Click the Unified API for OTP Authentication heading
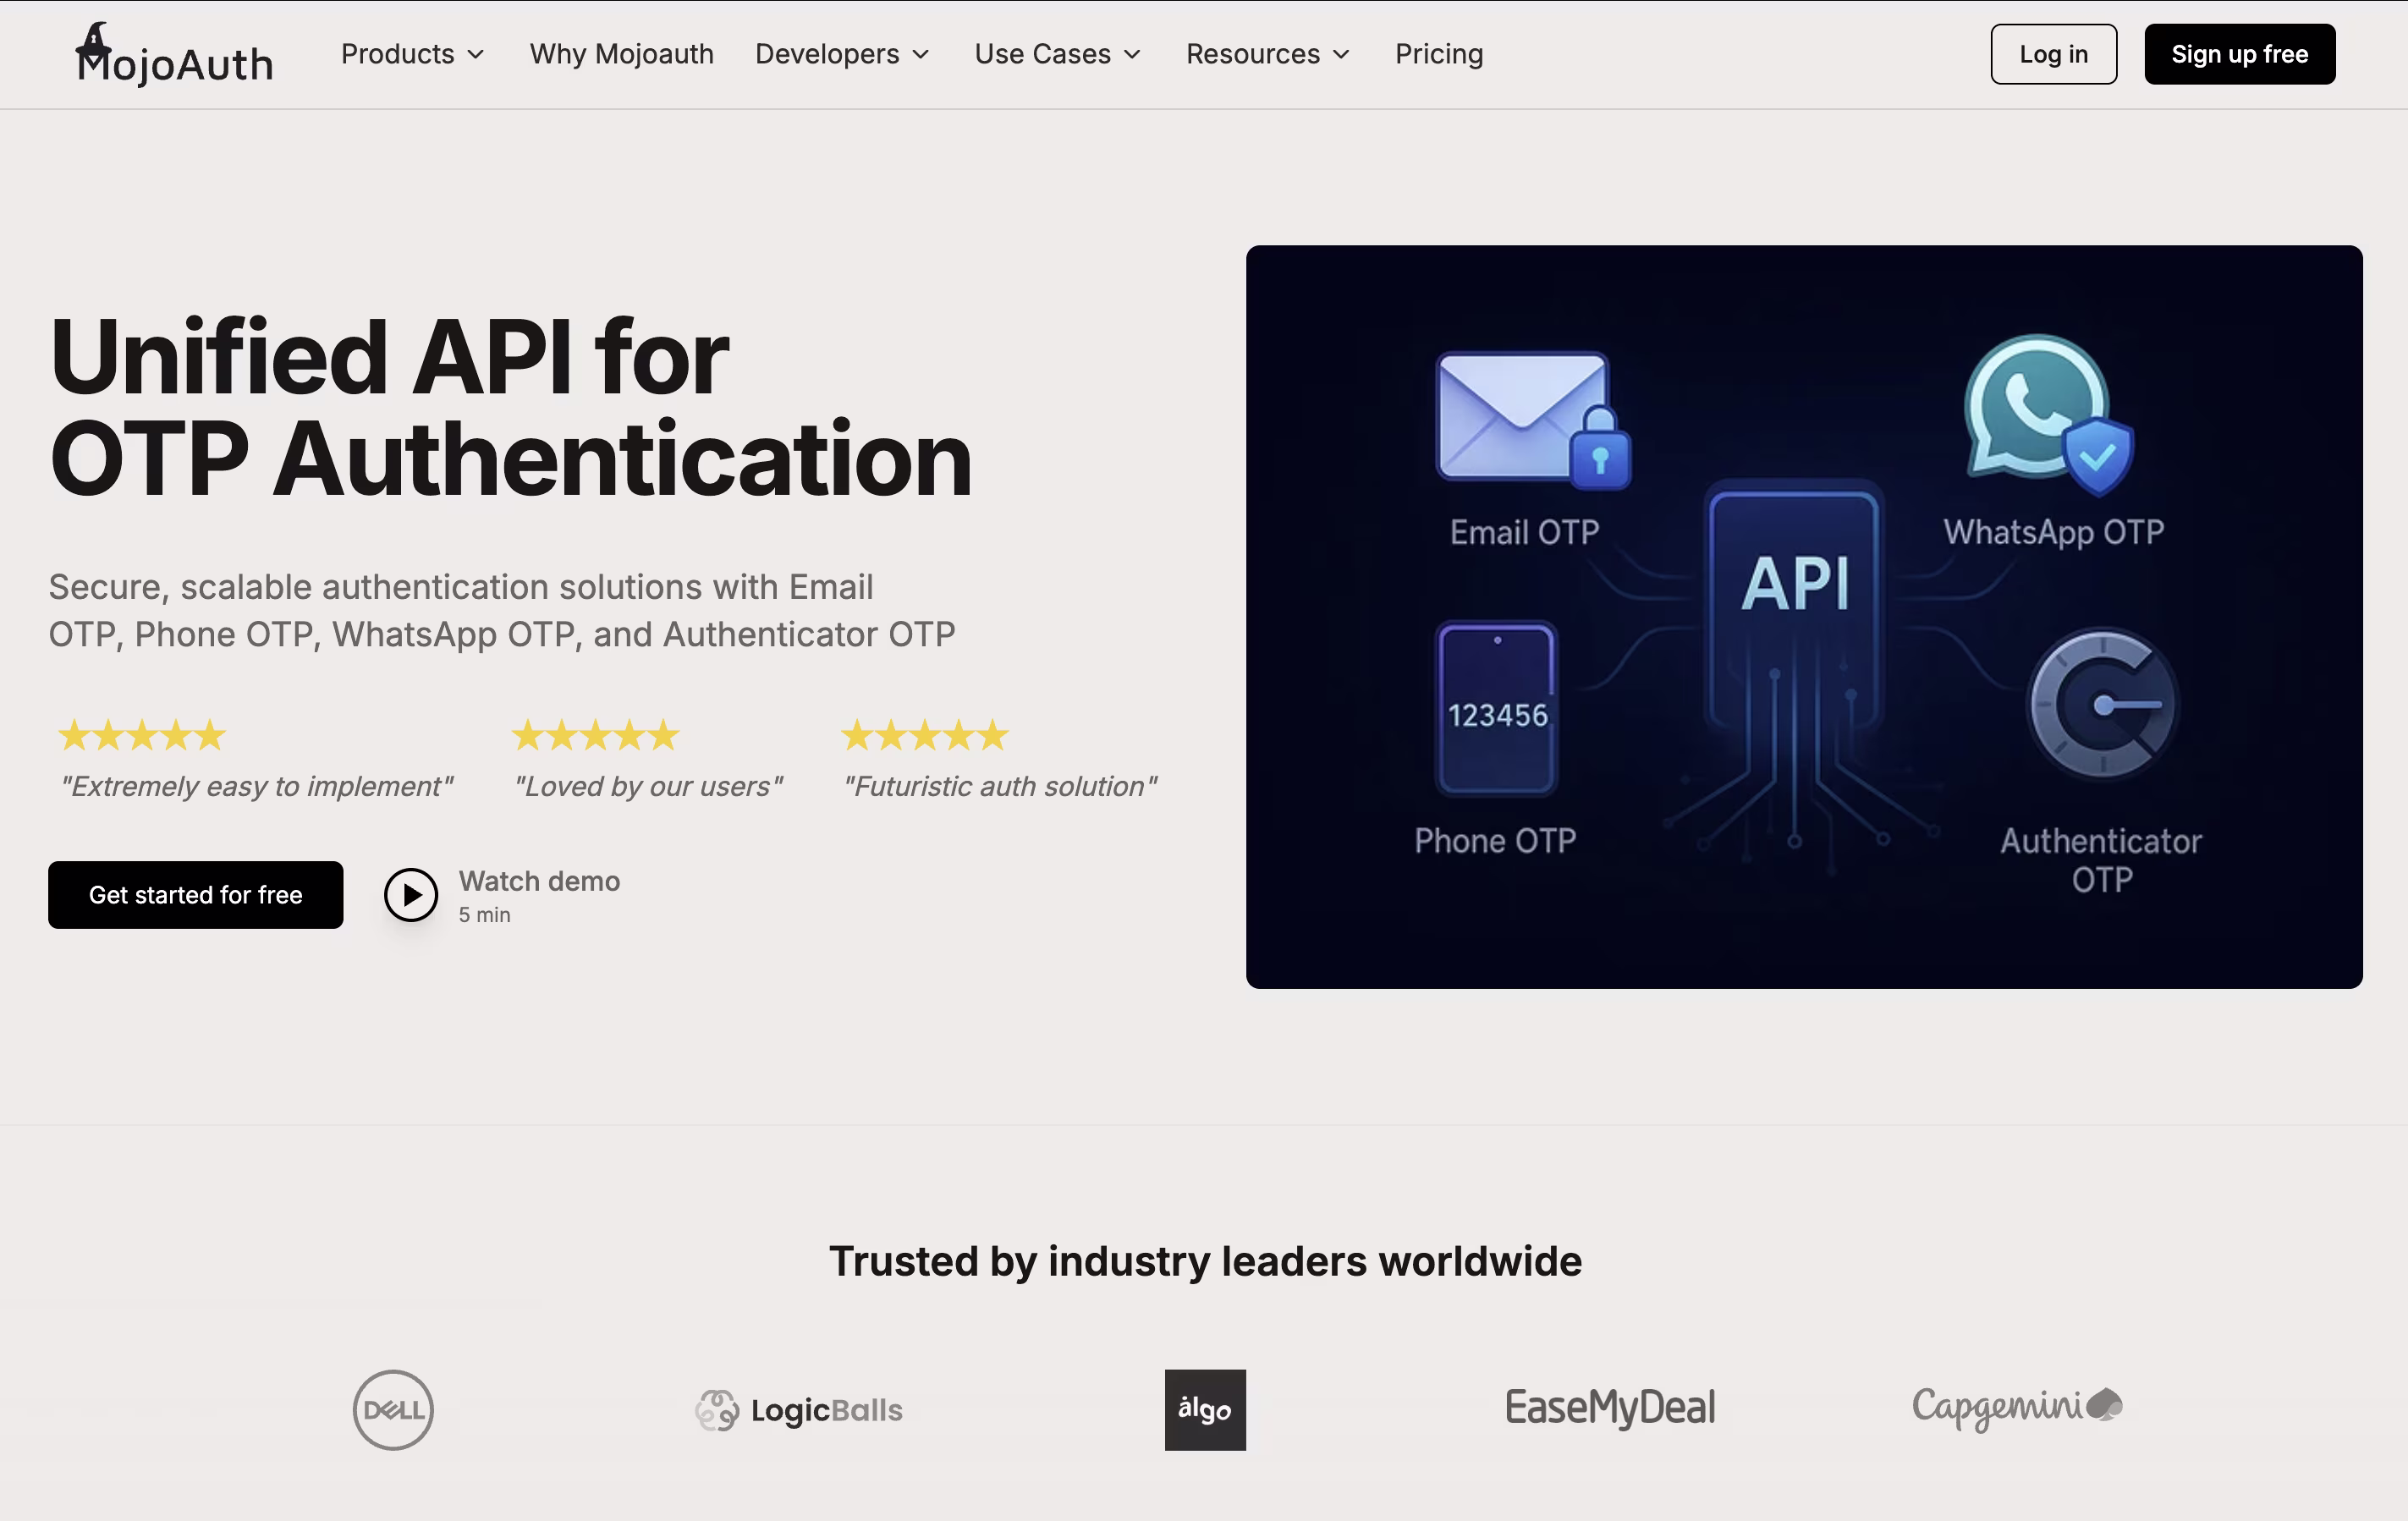The height and width of the screenshot is (1521, 2408). 510,406
